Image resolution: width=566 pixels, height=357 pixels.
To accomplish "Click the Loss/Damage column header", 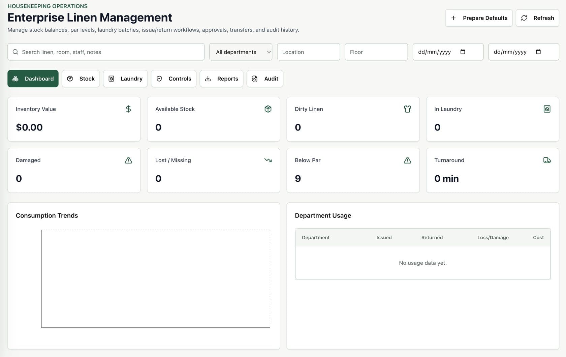I will tap(493, 238).
